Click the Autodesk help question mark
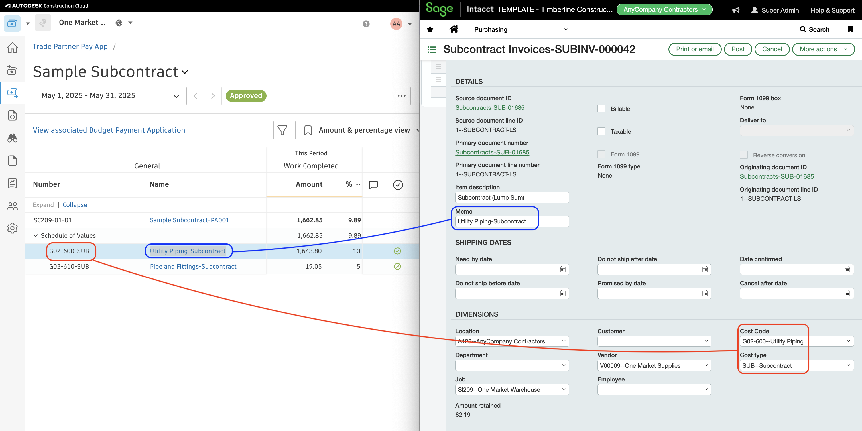 pos(366,24)
